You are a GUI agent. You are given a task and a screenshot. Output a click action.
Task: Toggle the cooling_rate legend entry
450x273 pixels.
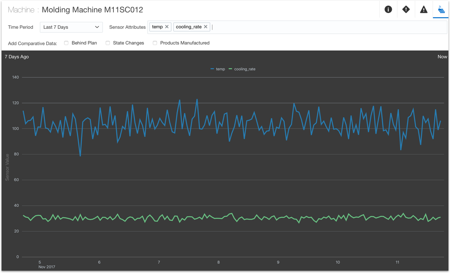click(x=242, y=69)
